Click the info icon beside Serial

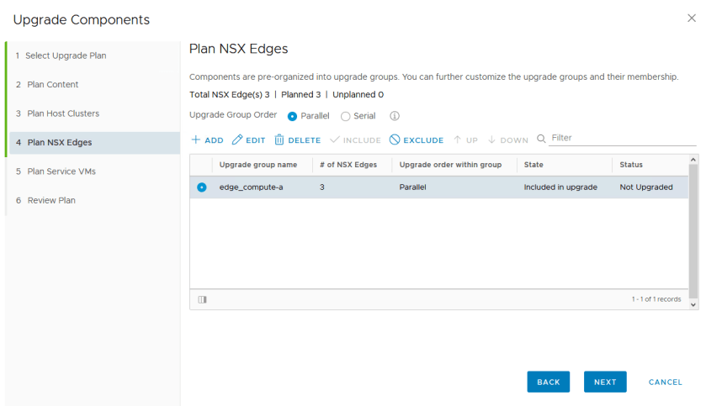pyautogui.click(x=394, y=116)
